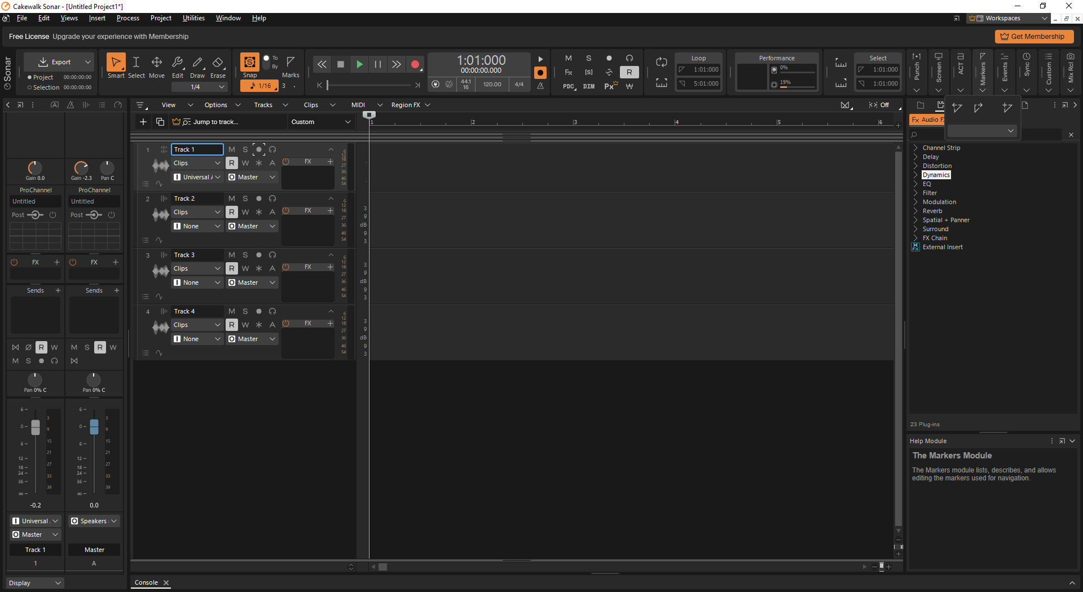Screen dimensions: 1083x592
Task: Click the Rewind transport button
Action: 322,64
